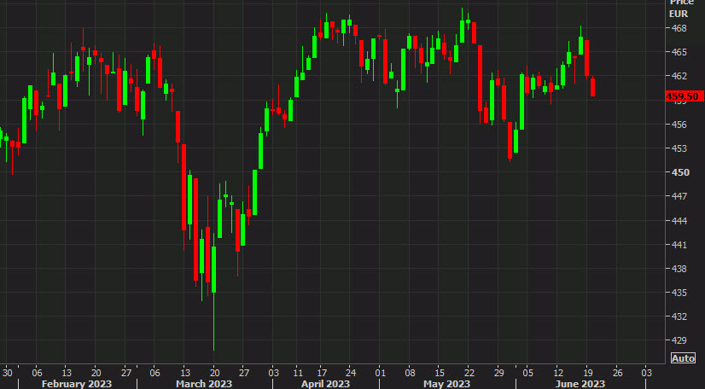Click the 438 price axis label
The image size is (705, 389).
tap(679, 269)
